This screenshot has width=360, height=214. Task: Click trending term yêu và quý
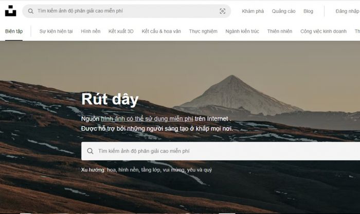200,170
